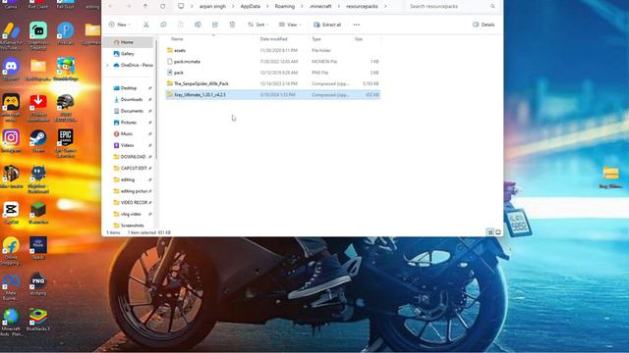
Task: Open the Meta Business desktop shortcut
Action: [x=11, y=286]
